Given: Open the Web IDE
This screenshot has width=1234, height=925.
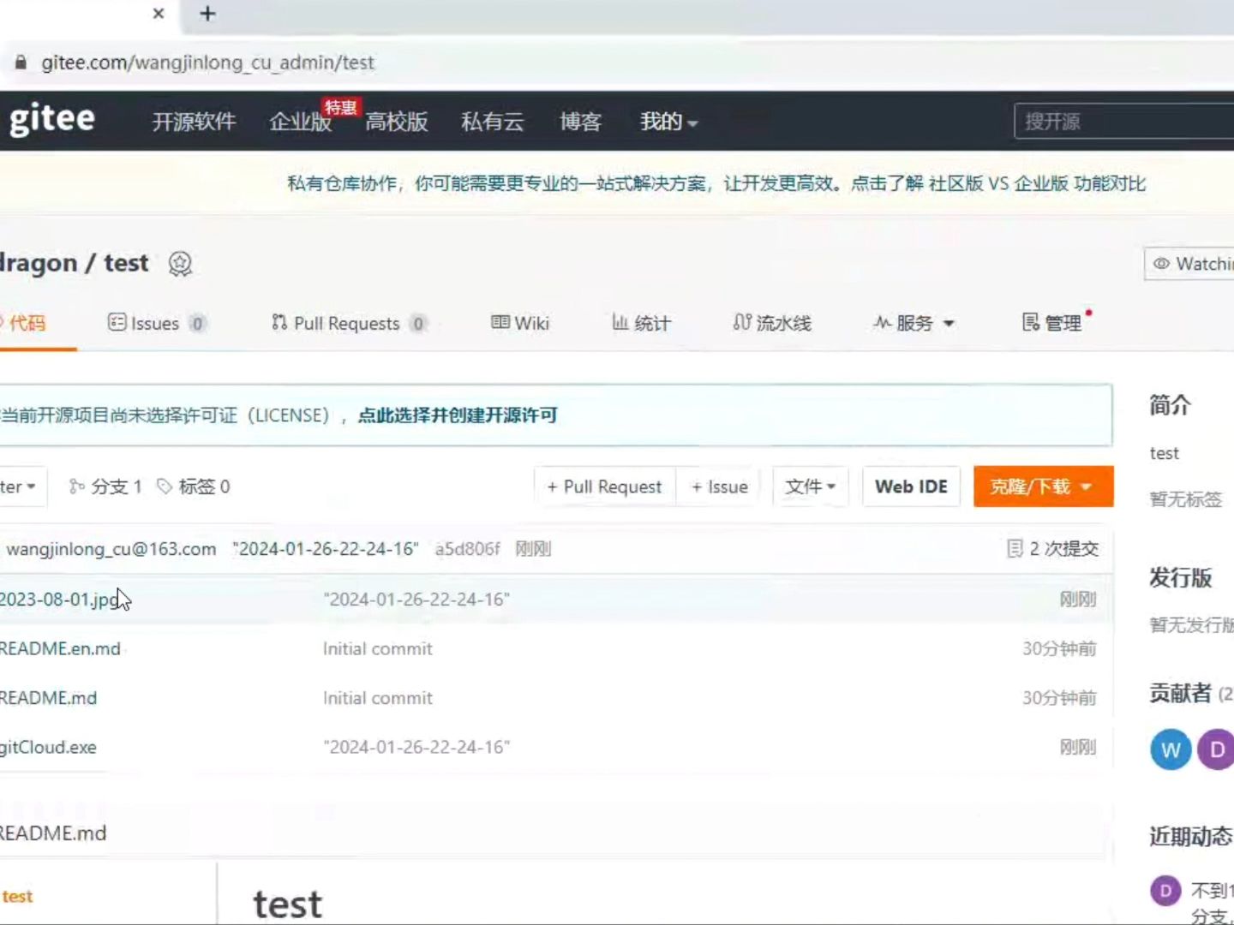Looking at the screenshot, I should [x=911, y=486].
